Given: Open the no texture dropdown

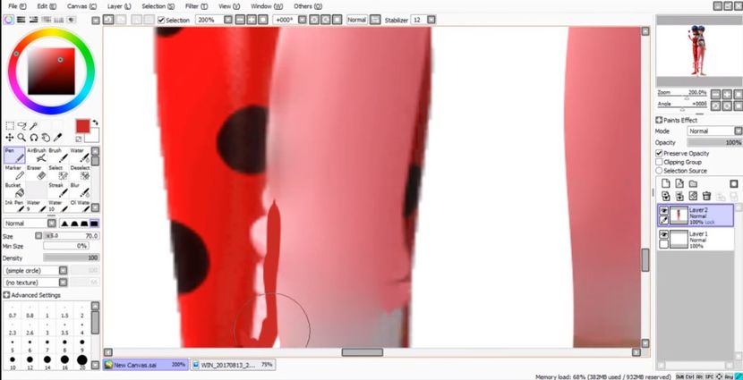Looking at the screenshot, I should pos(63,283).
